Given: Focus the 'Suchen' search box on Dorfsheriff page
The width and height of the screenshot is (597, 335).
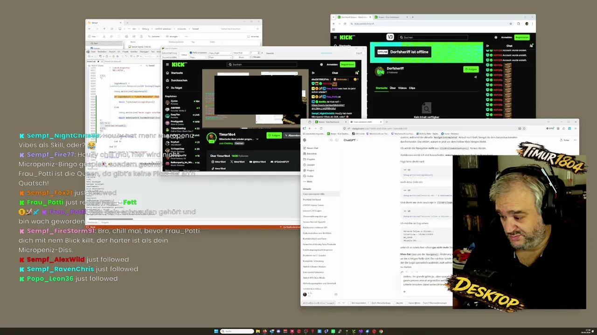Looking at the screenshot, I should [433, 37].
